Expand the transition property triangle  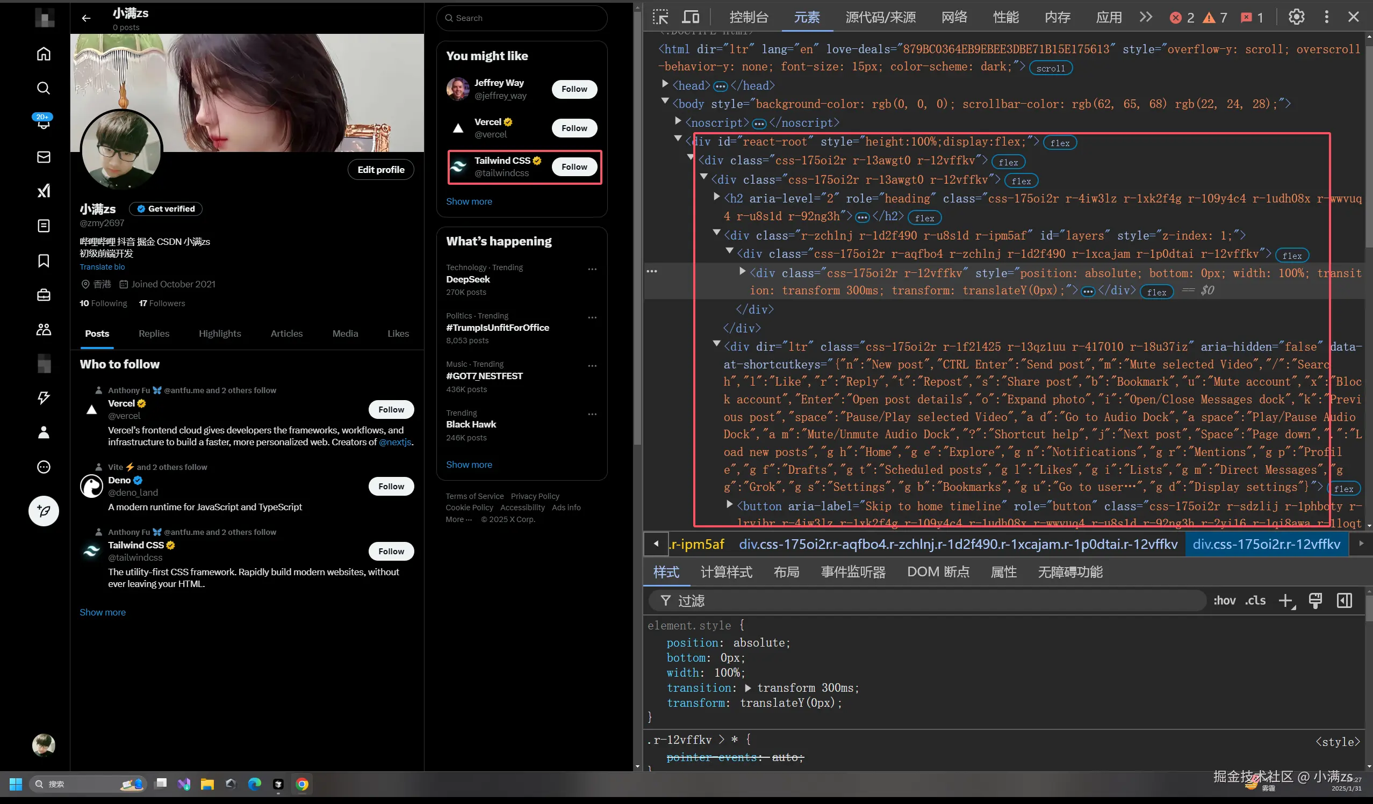(x=748, y=688)
